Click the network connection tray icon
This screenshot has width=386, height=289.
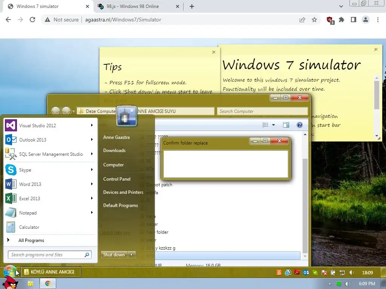pos(342,272)
